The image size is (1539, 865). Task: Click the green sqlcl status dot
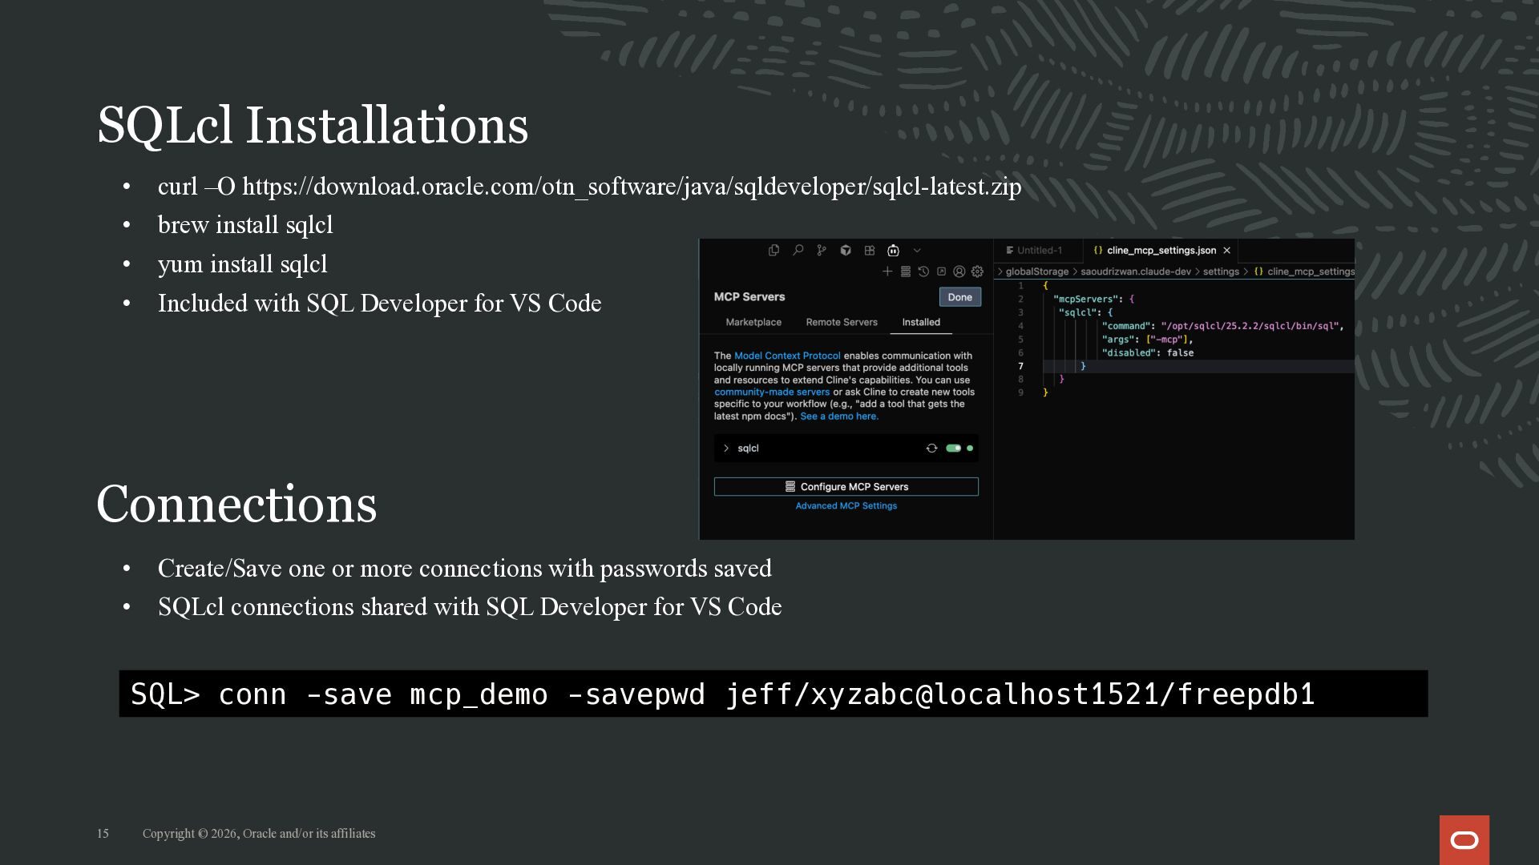tap(970, 449)
